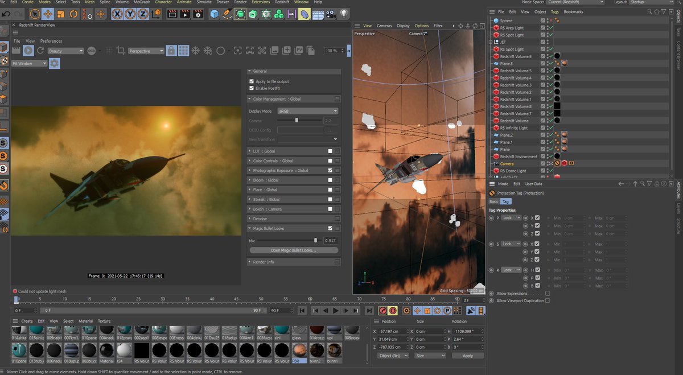This screenshot has height=375, width=683.
Task: Click the RenderView refresh icon
Action: click(x=40, y=51)
